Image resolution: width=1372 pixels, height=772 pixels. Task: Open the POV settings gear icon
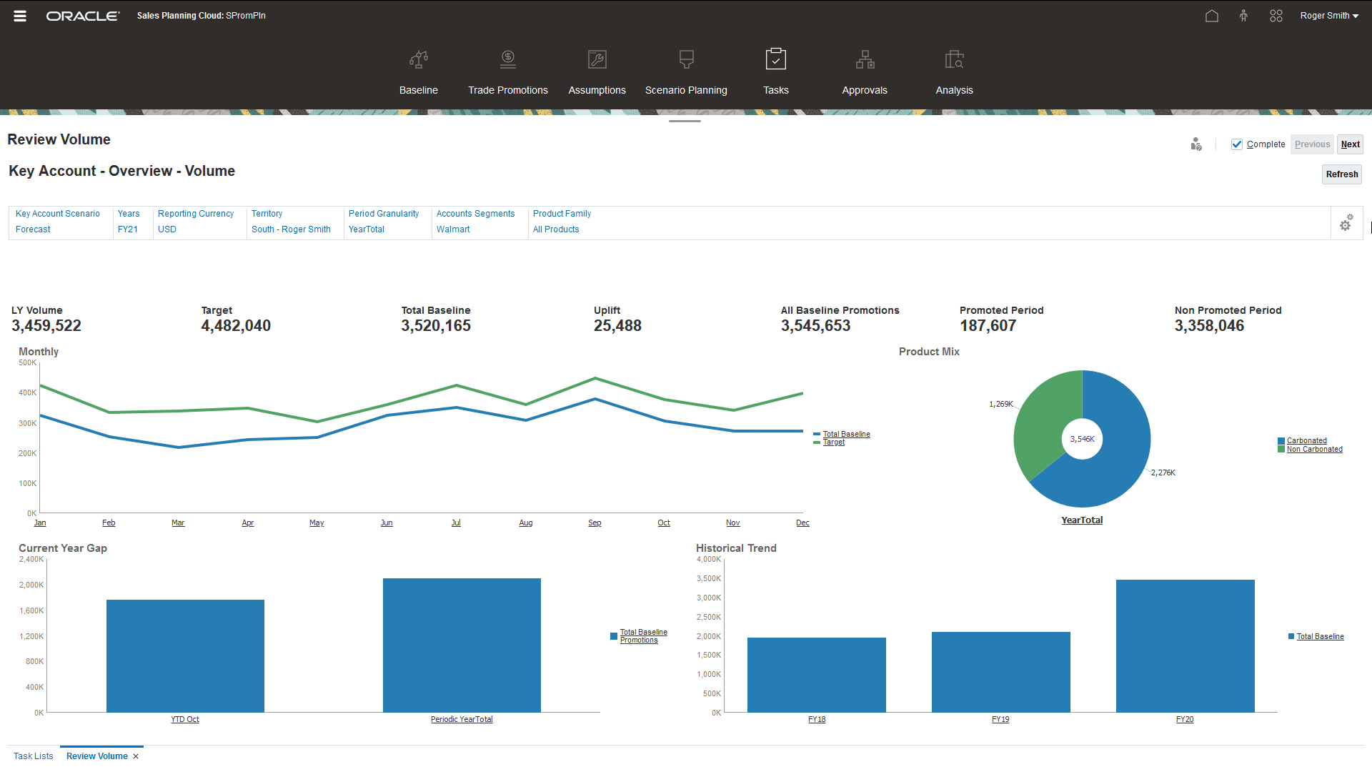tap(1346, 223)
